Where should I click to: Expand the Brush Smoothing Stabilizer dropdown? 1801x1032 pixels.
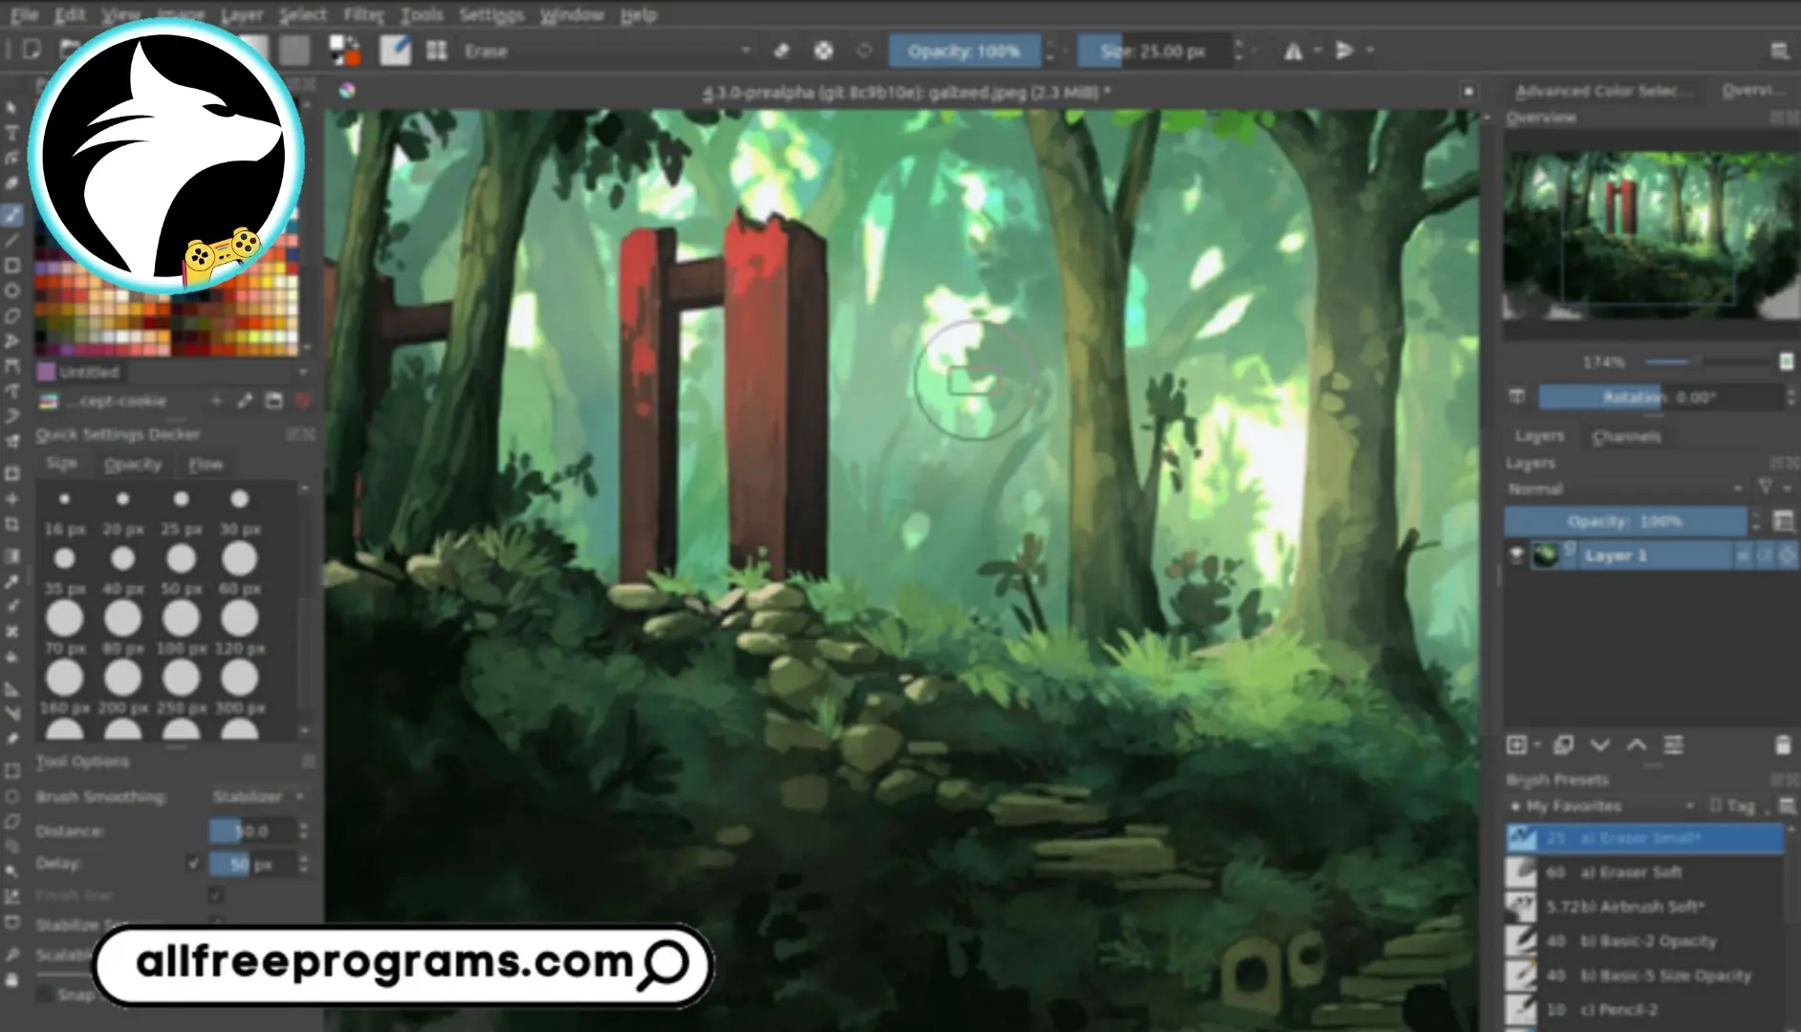(258, 796)
